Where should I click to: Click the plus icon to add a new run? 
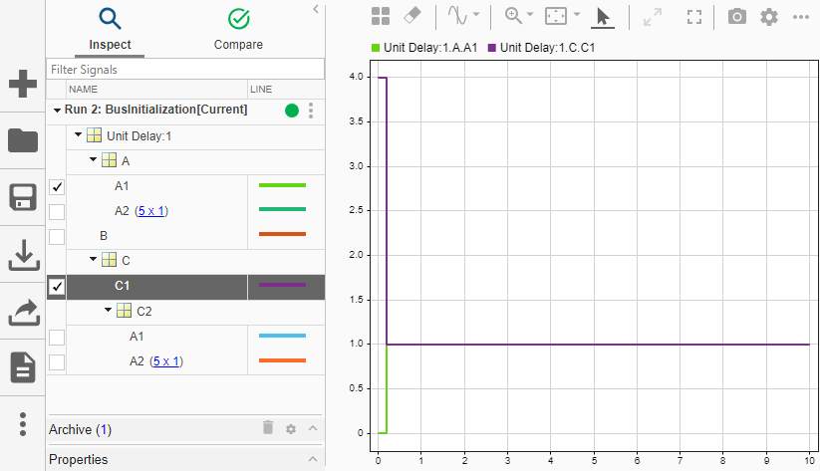click(23, 84)
